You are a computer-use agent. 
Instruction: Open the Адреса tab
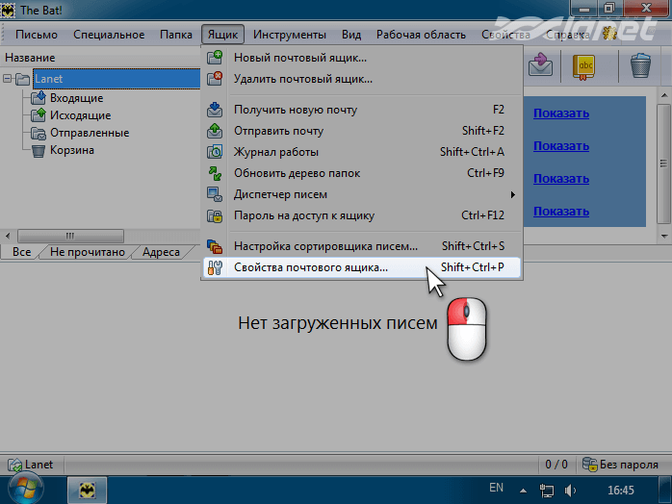click(x=161, y=252)
